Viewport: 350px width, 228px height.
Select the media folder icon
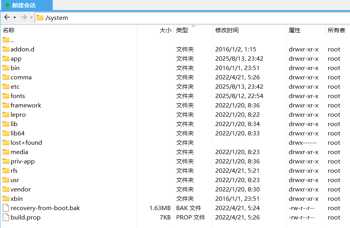6,152
